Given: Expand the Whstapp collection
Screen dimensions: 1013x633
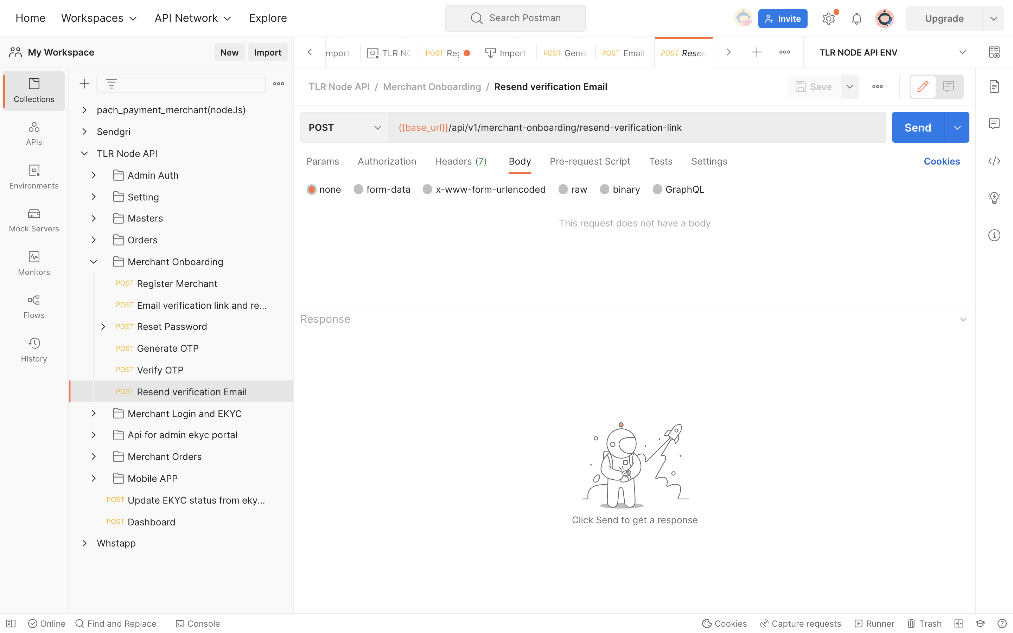Looking at the screenshot, I should coord(84,543).
